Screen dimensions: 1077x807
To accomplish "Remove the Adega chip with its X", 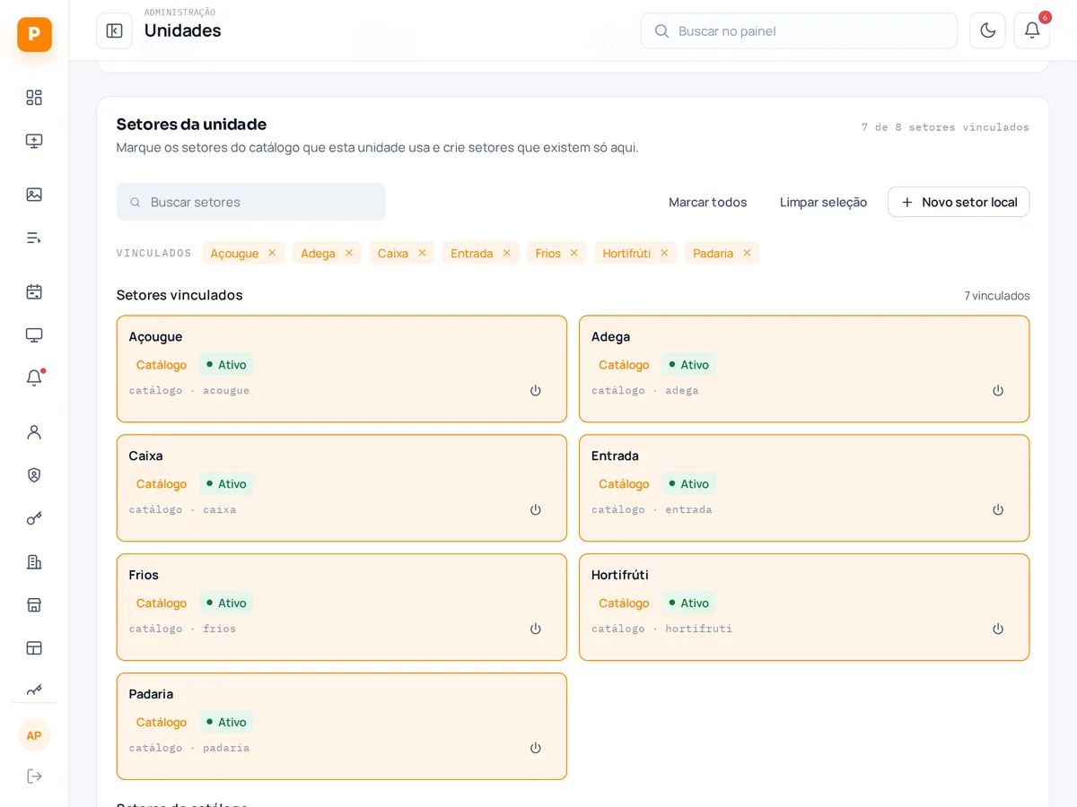I will click(349, 253).
